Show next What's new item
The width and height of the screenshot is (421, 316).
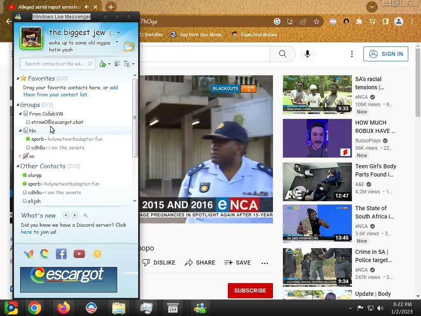75,215
